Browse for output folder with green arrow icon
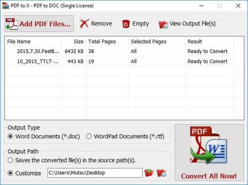Image resolution: width=248 pixels, height=185 pixels. click(149, 173)
